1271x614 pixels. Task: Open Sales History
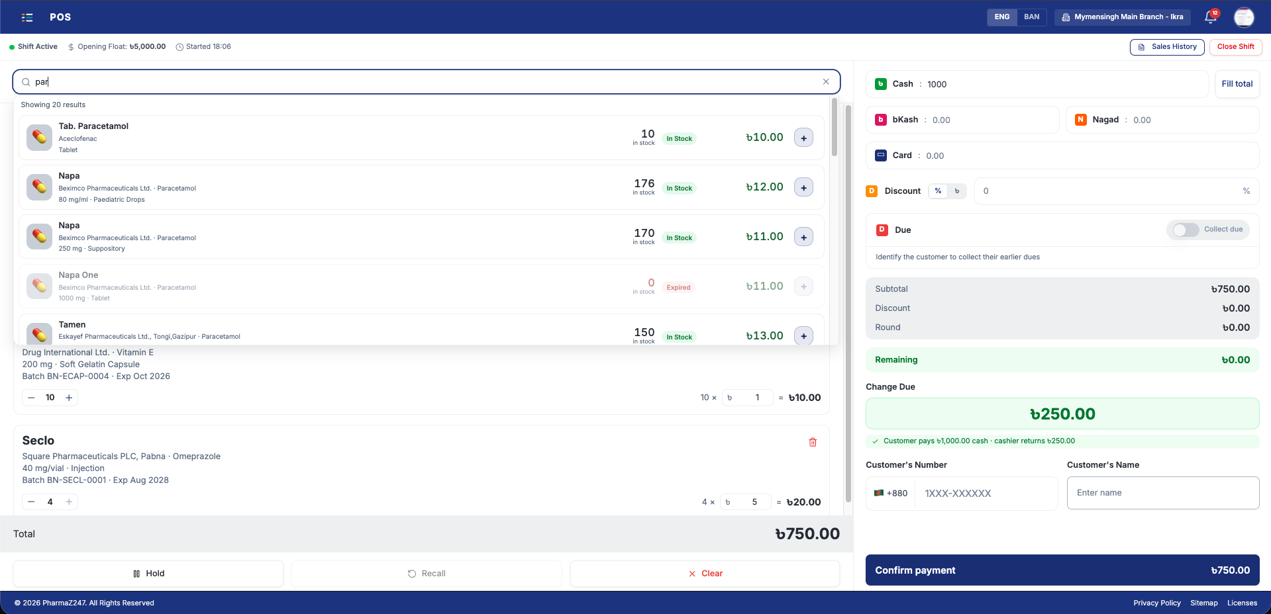1167,47
